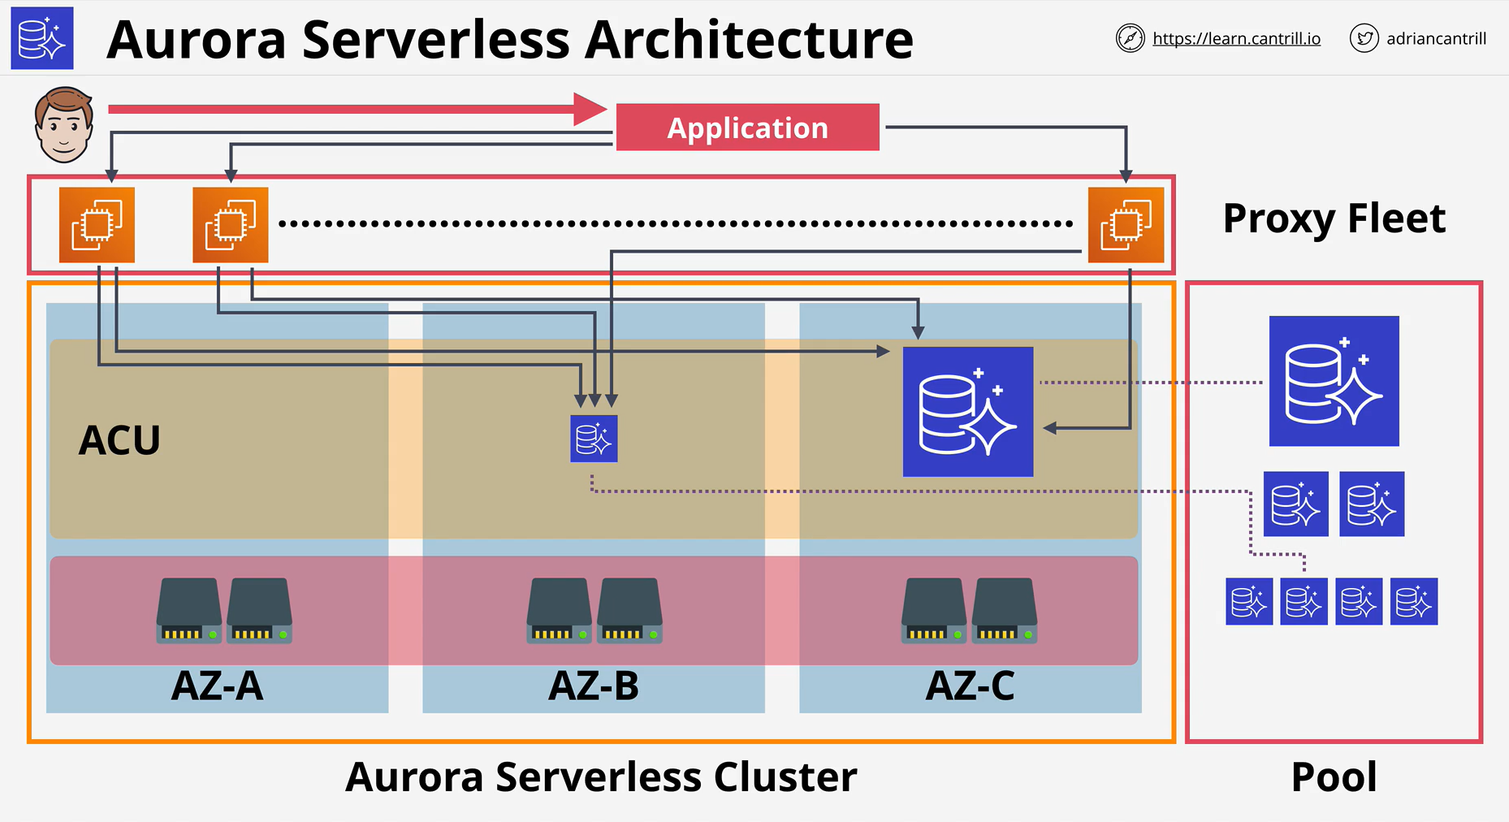
Task: Click the small Aurora database icon in AZ-B
Action: pos(594,439)
